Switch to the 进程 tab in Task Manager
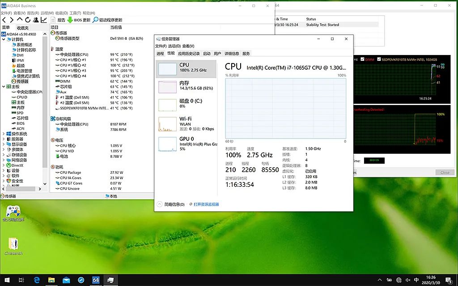 point(160,54)
